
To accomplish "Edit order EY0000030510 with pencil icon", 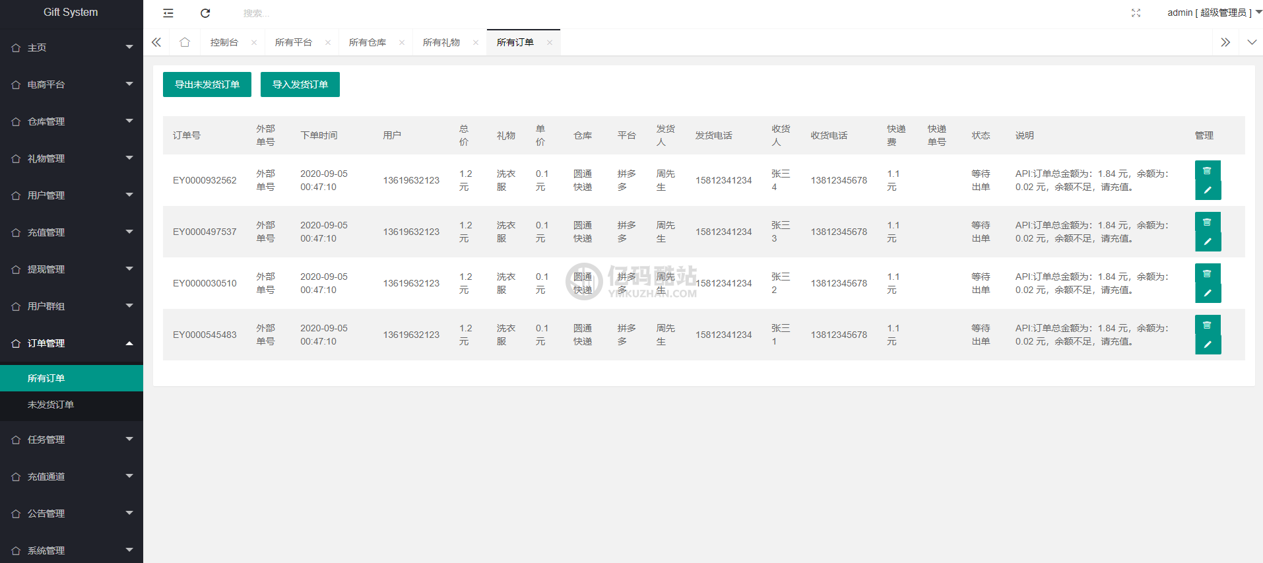I will pyautogui.click(x=1208, y=293).
